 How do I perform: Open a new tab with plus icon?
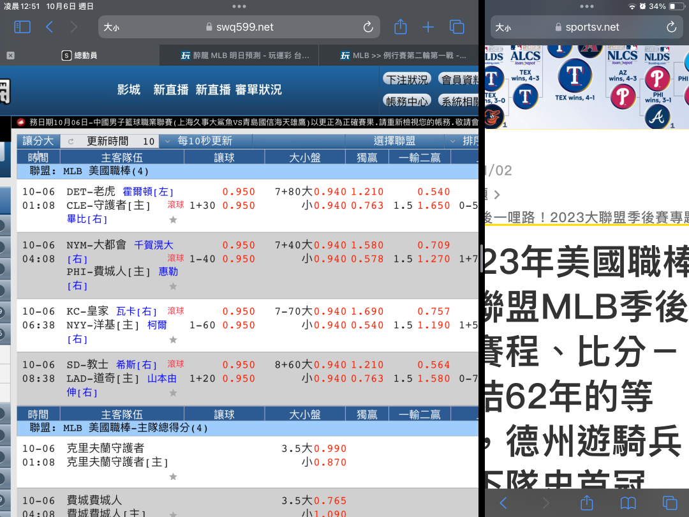coord(428,27)
